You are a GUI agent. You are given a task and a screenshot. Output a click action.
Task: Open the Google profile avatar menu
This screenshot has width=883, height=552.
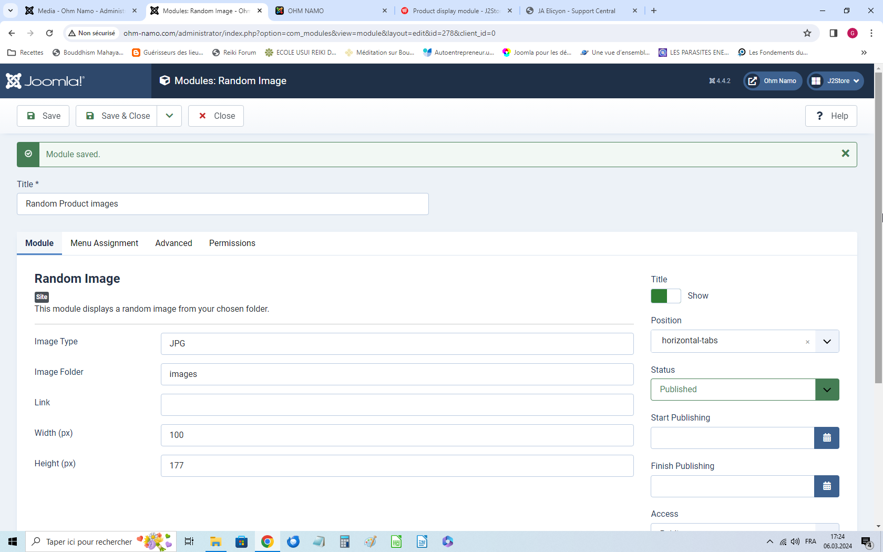[853, 33]
